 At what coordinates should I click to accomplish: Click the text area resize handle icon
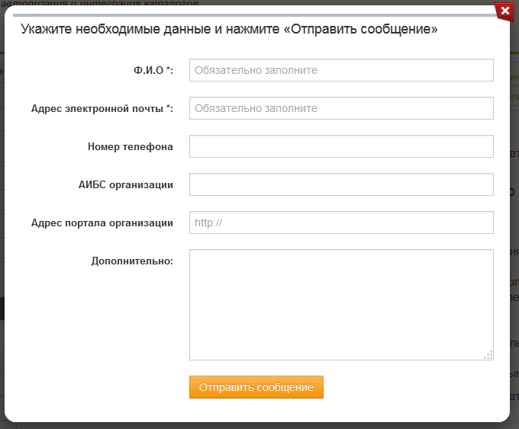[488, 354]
